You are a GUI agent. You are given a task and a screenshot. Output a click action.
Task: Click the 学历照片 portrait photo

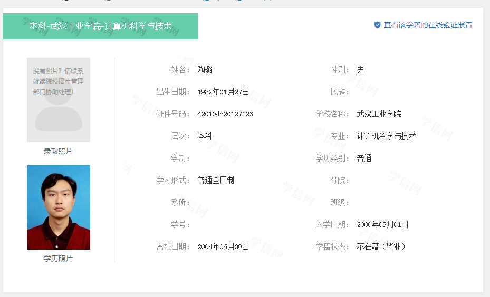[59, 207]
